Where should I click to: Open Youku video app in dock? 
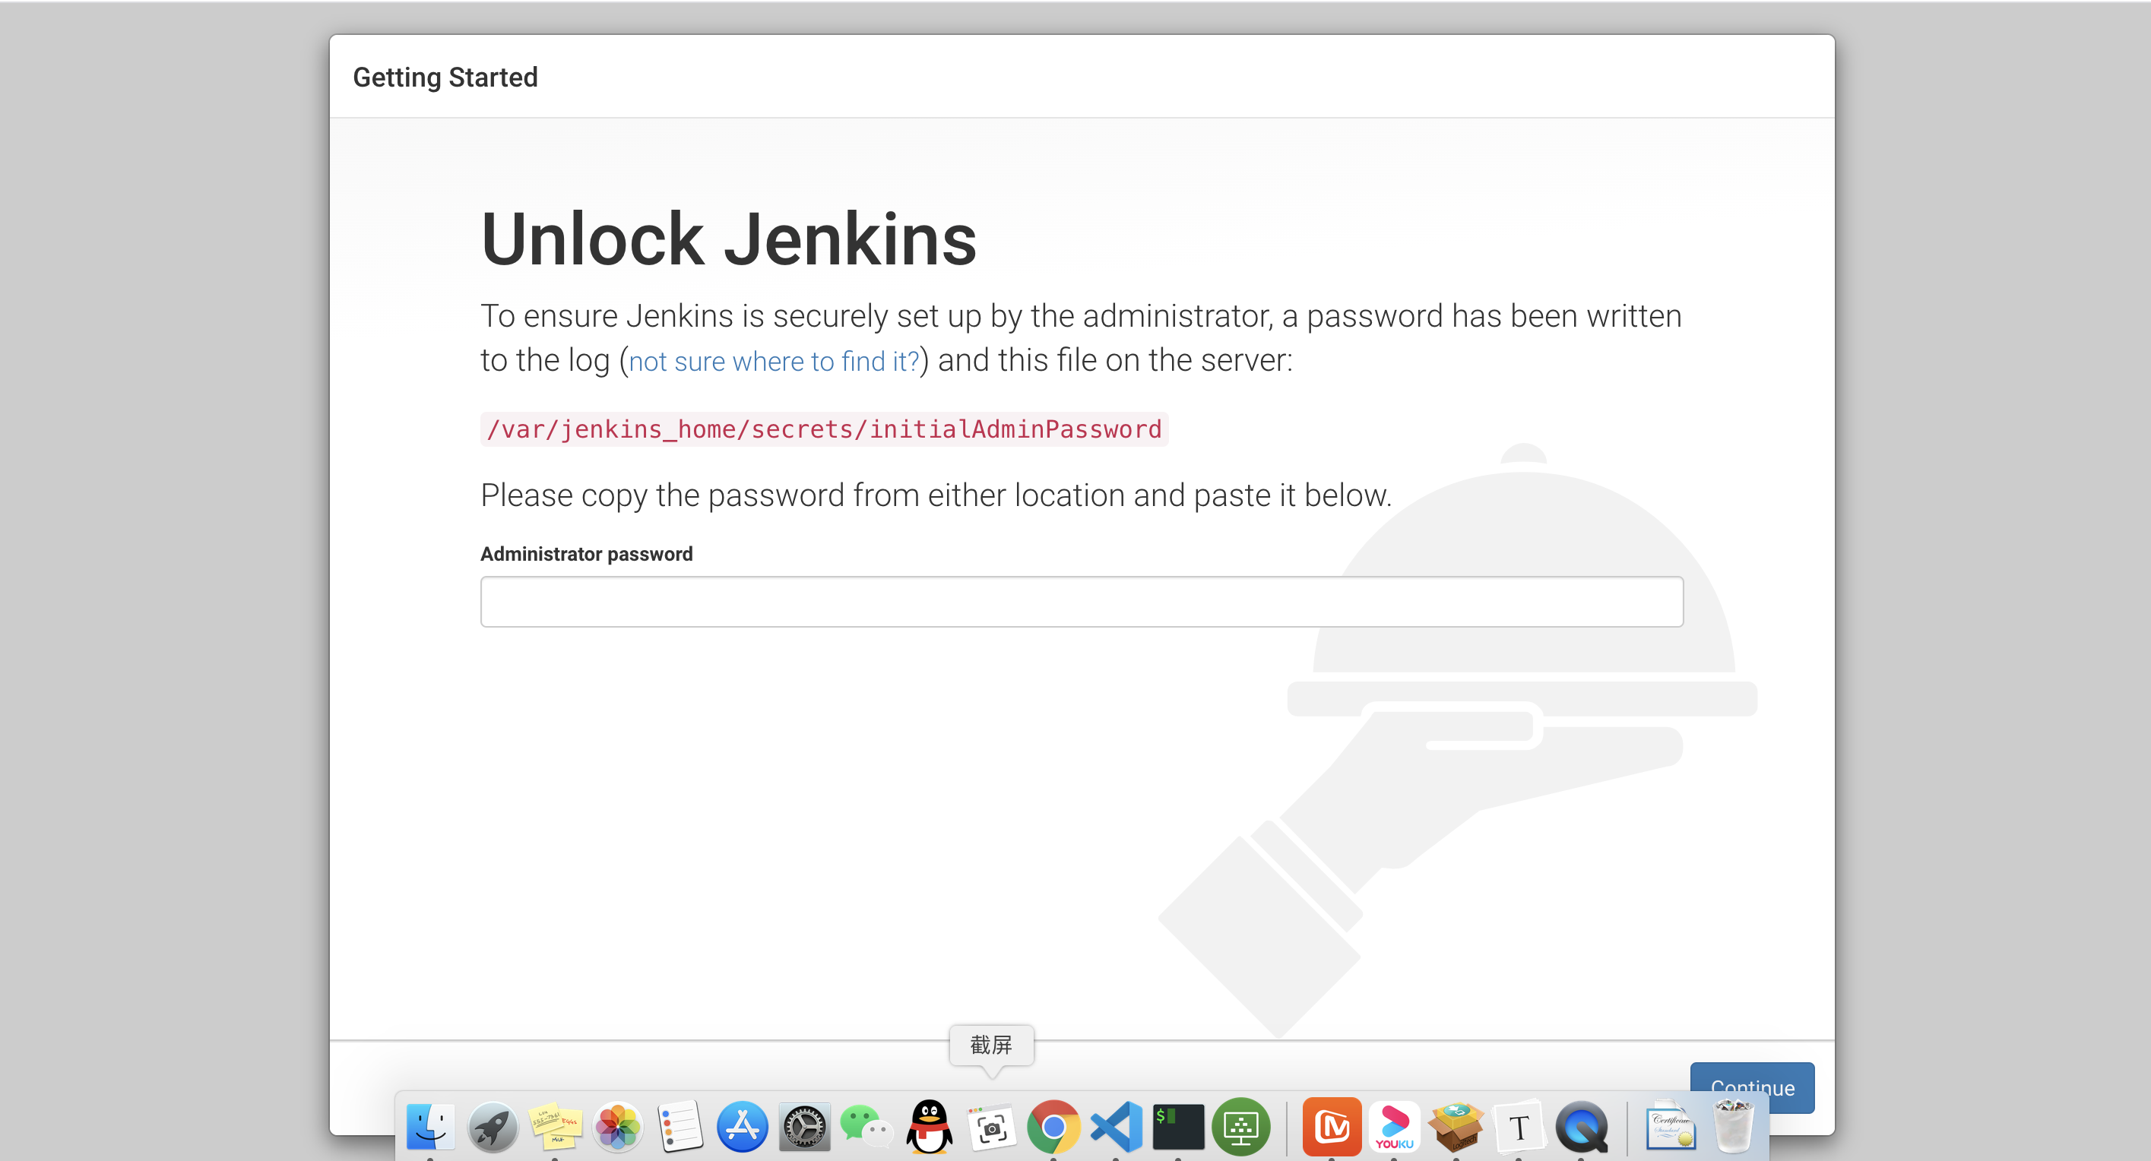(1395, 1126)
